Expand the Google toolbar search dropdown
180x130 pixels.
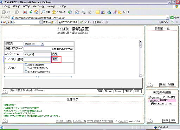(x=41, y=22)
